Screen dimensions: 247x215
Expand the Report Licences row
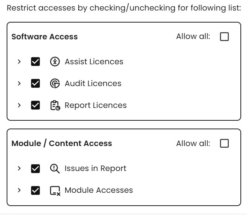[19, 105]
